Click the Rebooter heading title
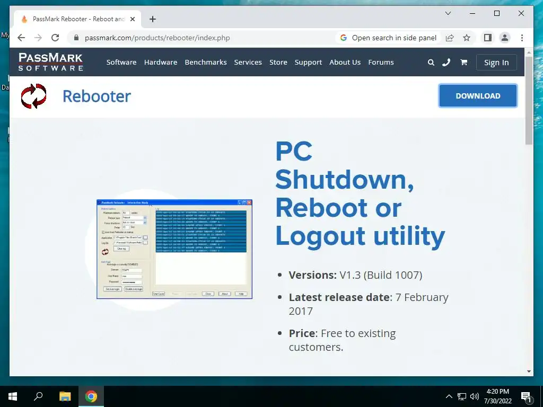Screen dimensions: 543x407 [97, 96]
